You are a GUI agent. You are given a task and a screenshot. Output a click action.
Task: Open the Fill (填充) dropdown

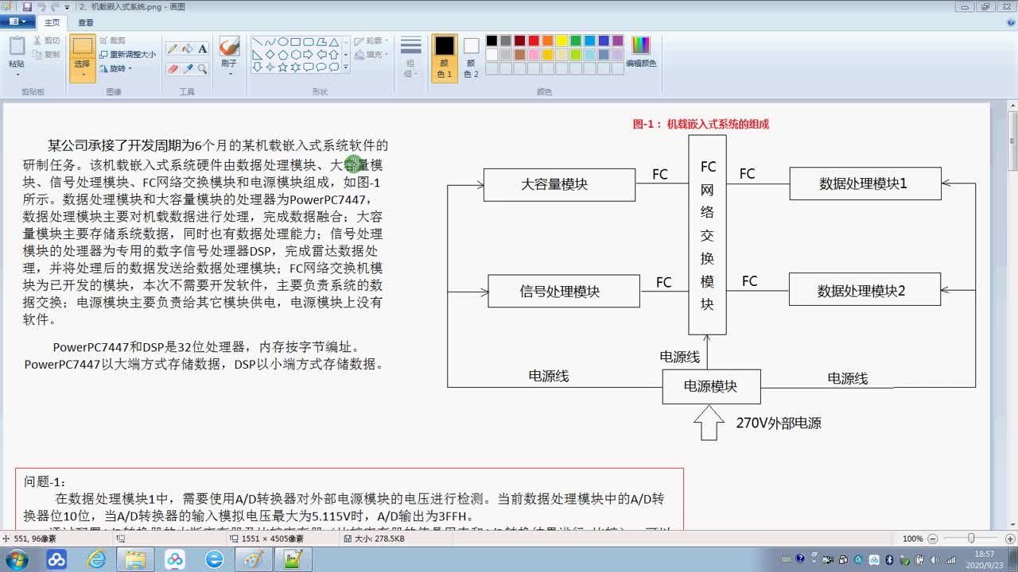(x=371, y=55)
